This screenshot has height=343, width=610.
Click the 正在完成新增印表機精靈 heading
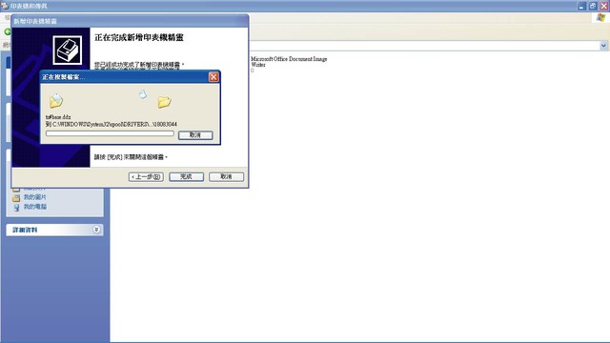[139, 38]
